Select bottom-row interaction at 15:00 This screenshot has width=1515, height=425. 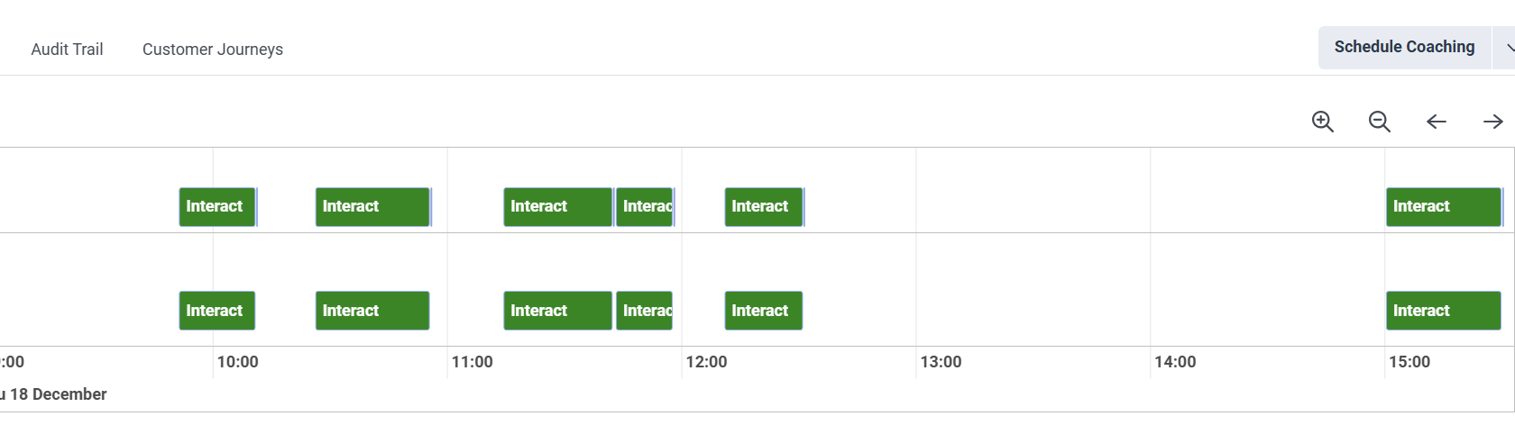coord(1443,311)
